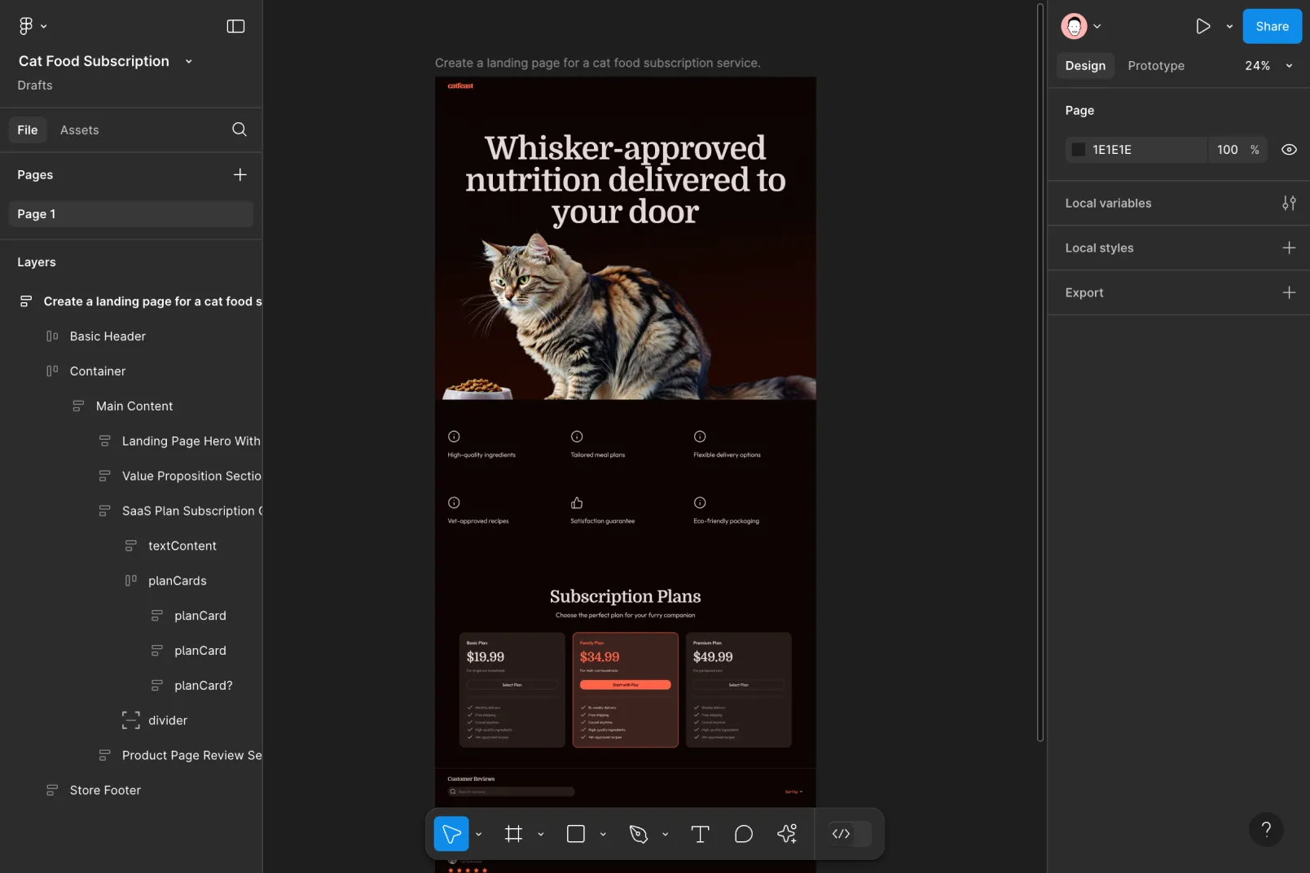This screenshot has height=873, width=1310.
Task: Select the Landing Page Hero layer
Action: click(191, 441)
